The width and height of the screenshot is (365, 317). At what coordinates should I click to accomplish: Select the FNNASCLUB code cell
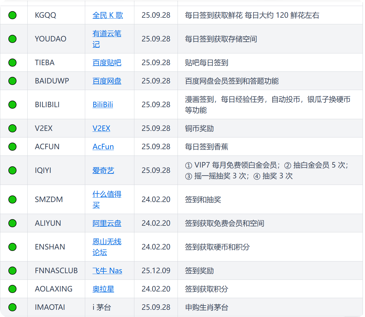tap(56, 270)
